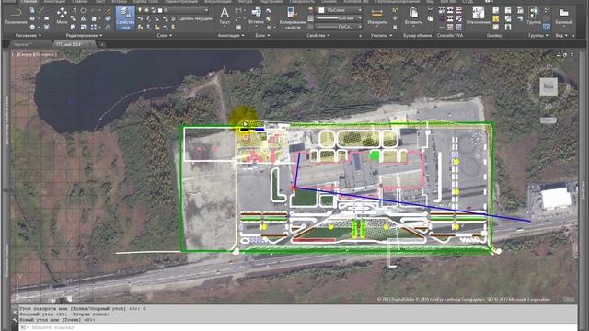Click the Explode tool in the Modify panel

click(x=108, y=18)
